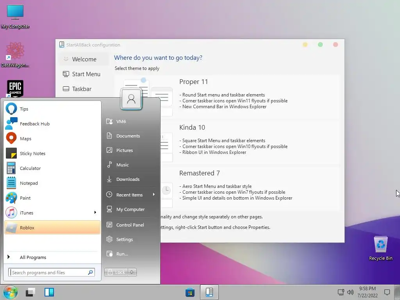Click the Lock button
Screen dimensions: 400x300
116,272
